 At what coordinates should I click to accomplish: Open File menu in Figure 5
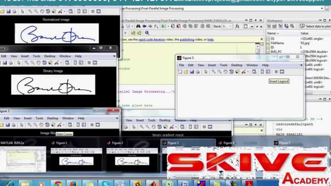point(182,65)
